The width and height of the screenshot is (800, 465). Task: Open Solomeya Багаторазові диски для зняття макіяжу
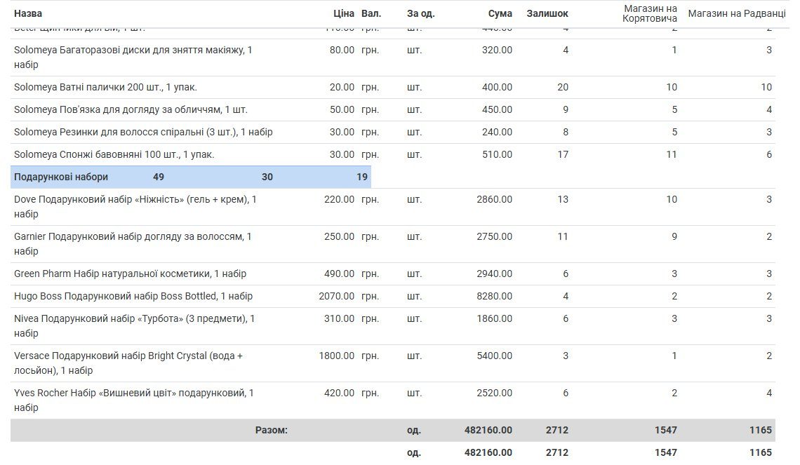pos(393,58)
